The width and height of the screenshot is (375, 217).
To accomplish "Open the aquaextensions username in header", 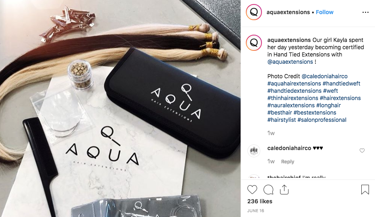I will point(288,12).
